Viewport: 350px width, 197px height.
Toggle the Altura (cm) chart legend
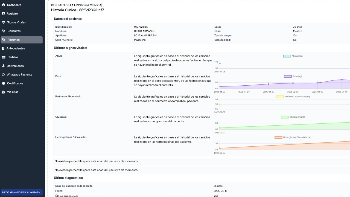click(x=293, y=56)
